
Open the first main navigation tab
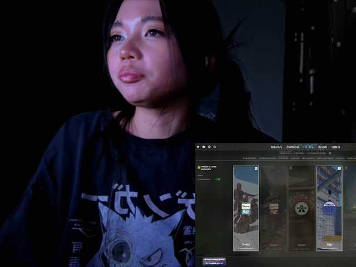coord(276,147)
